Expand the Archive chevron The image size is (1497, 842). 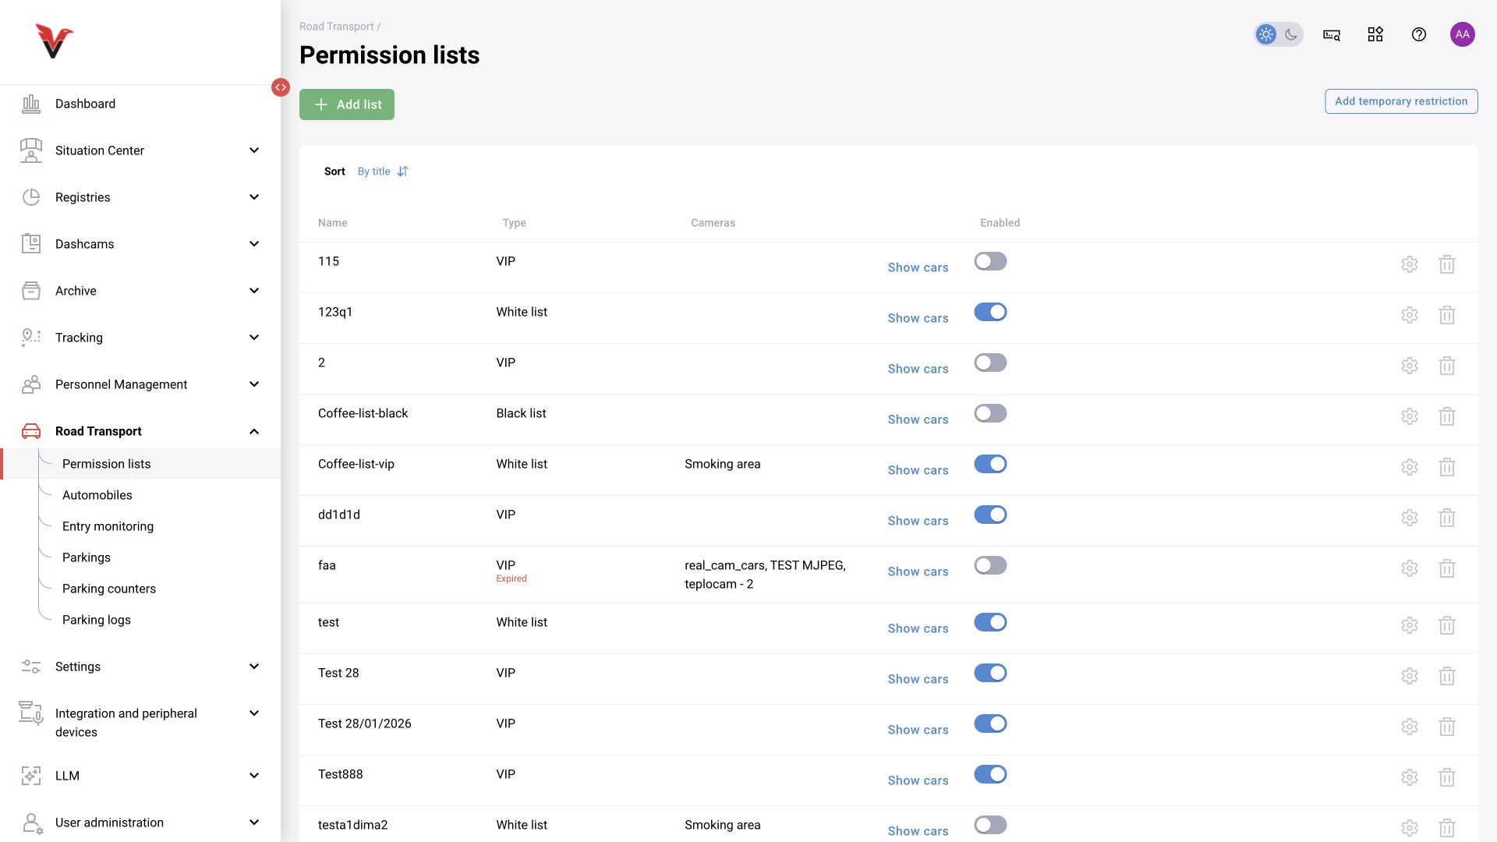pos(254,291)
